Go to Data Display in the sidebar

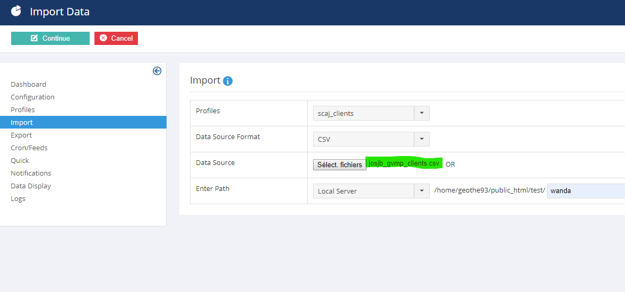pyautogui.click(x=31, y=186)
